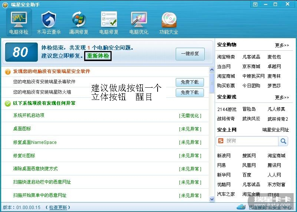
Task: Open the 凡人修真 game link
Action: pyautogui.click(x=276, y=109)
